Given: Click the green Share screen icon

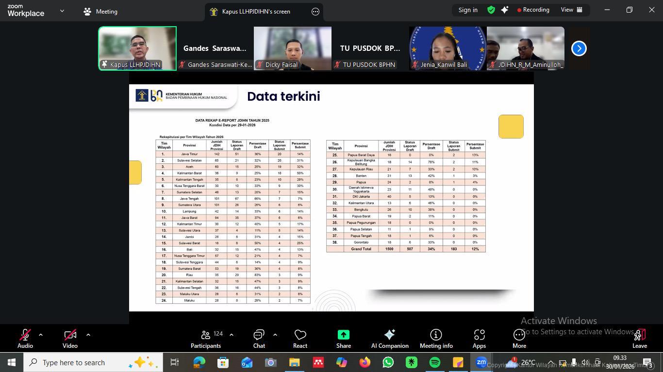Looking at the screenshot, I should pos(343,335).
